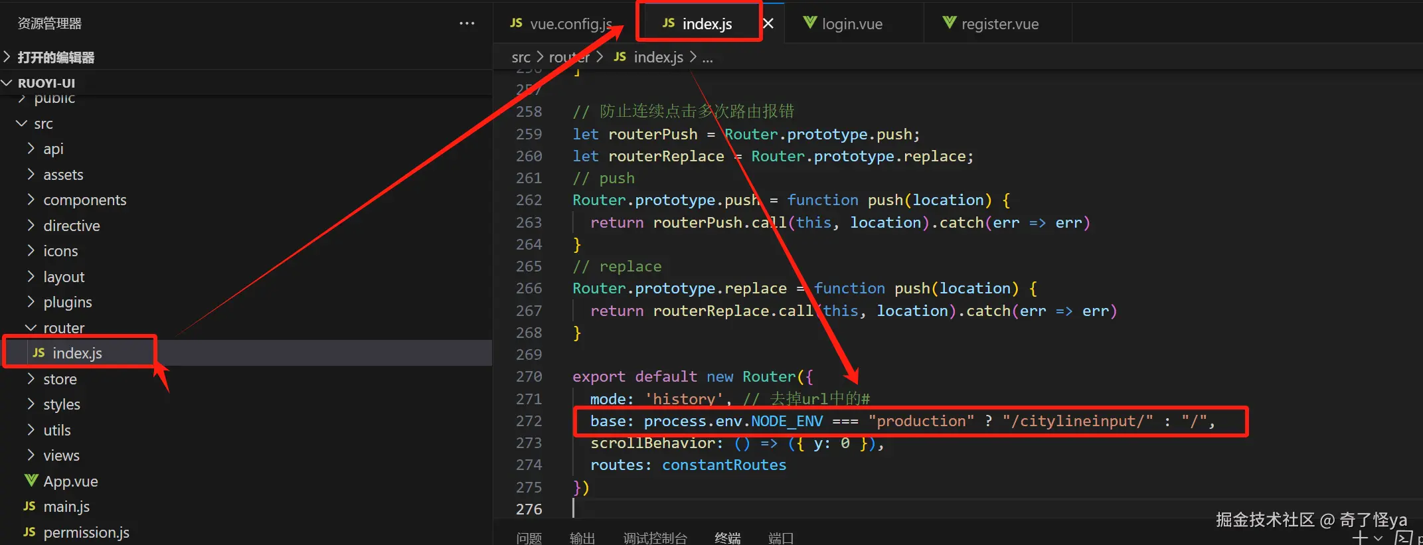Expand the store folder
Viewport: 1423px width, 545px height.
coord(60,379)
